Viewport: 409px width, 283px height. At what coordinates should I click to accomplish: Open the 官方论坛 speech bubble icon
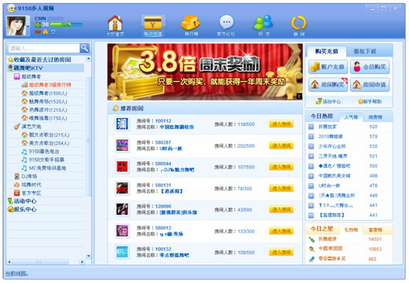[x=226, y=26]
